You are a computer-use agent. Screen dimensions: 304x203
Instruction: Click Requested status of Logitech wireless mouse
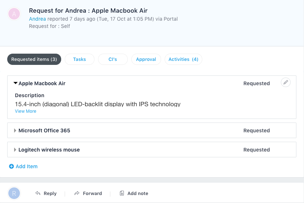click(x=257, y=150)
